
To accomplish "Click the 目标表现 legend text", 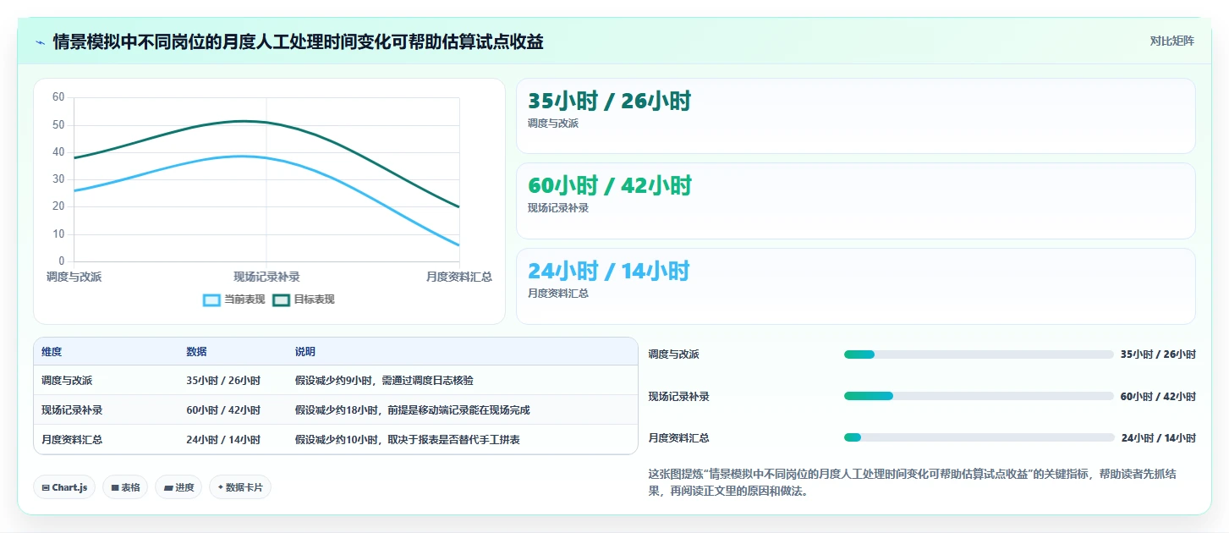I will point(314,299).
